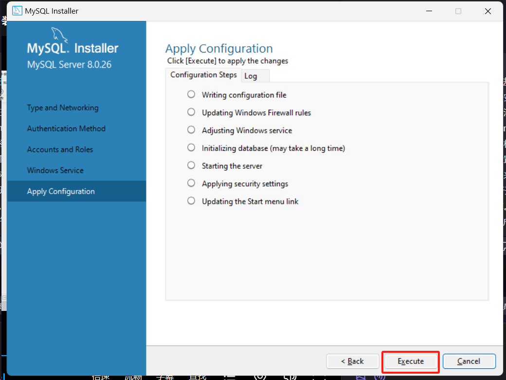Click the MySQL Installer title bar icon
Screen dimensions: 506x380
(17, 11)
